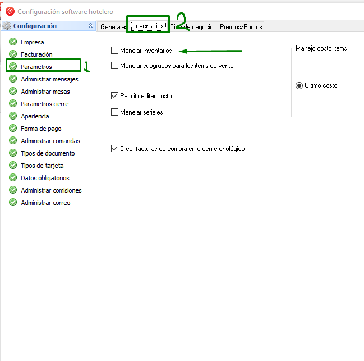Enable the Manejar inventarios checkbox
364x361 pixels.
(x=115, y=51)
